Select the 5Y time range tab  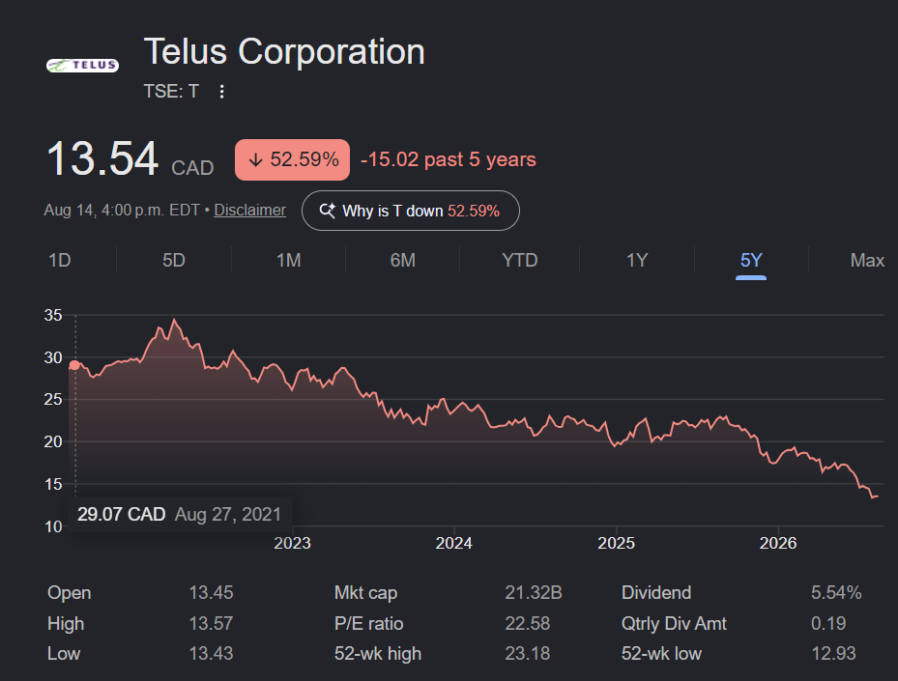[x=751, y=261]
